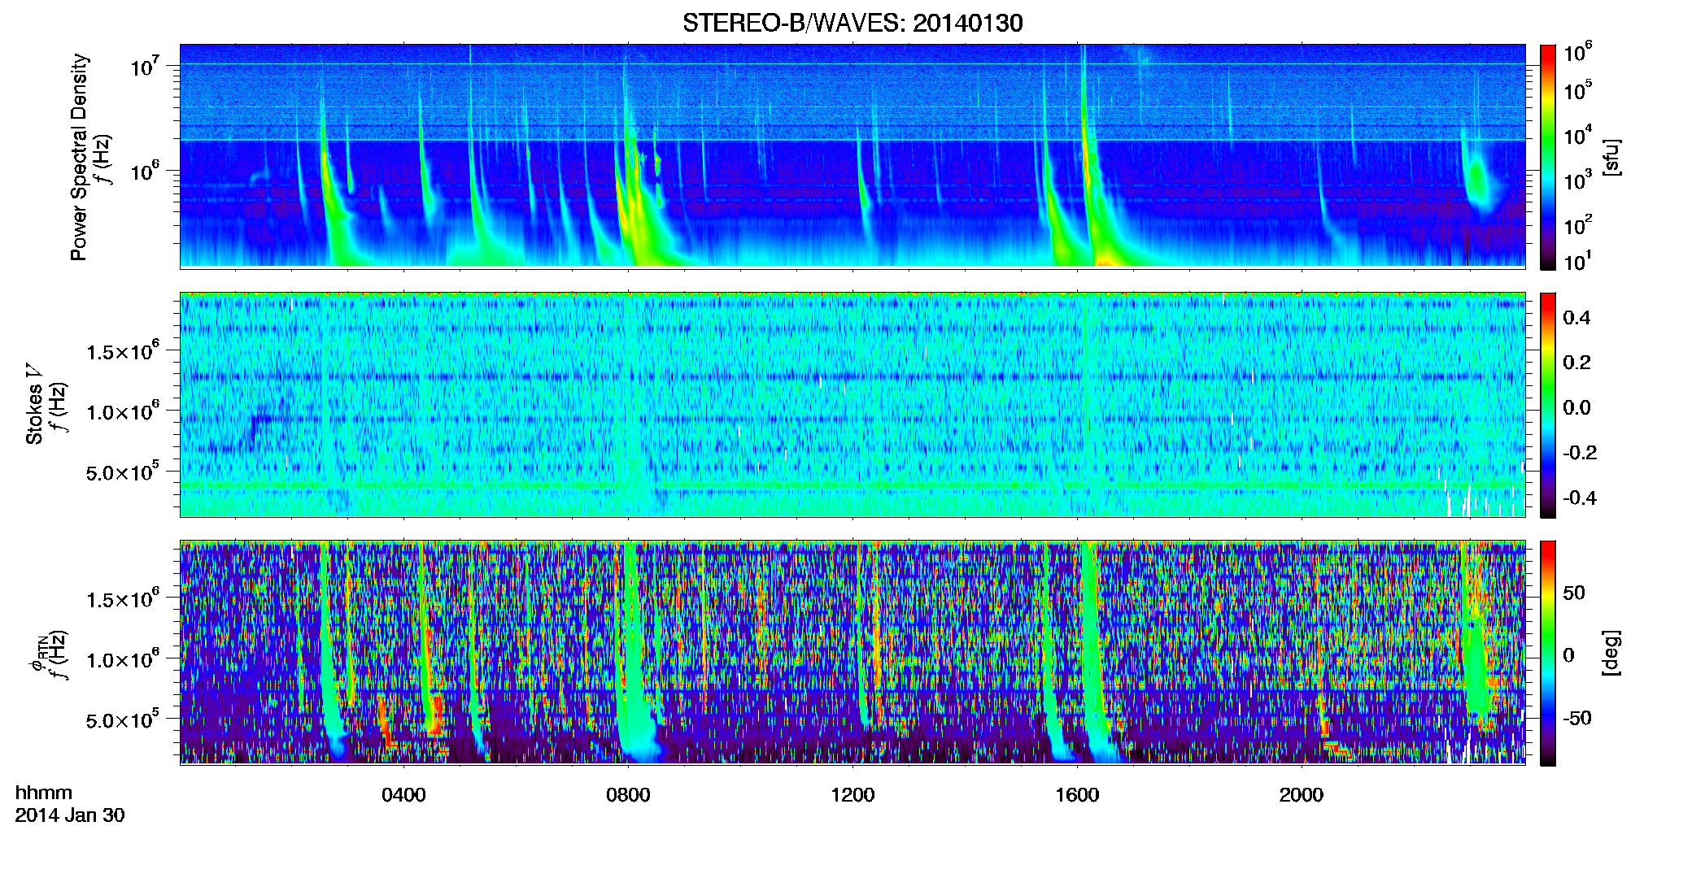Image resolution: width=1705 pixels, height=878 pixels.
Task: Select the "[deg]" colorbar unit label
Action: pyautogui.click(x=1611, y=653)
